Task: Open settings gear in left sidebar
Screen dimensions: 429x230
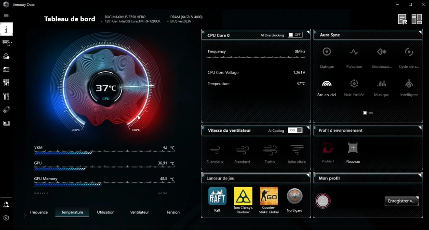Action: pyautogui.click(x=6, y=217)
